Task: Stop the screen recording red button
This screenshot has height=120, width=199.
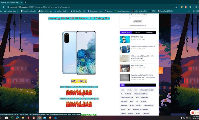Action: point(193,113)
